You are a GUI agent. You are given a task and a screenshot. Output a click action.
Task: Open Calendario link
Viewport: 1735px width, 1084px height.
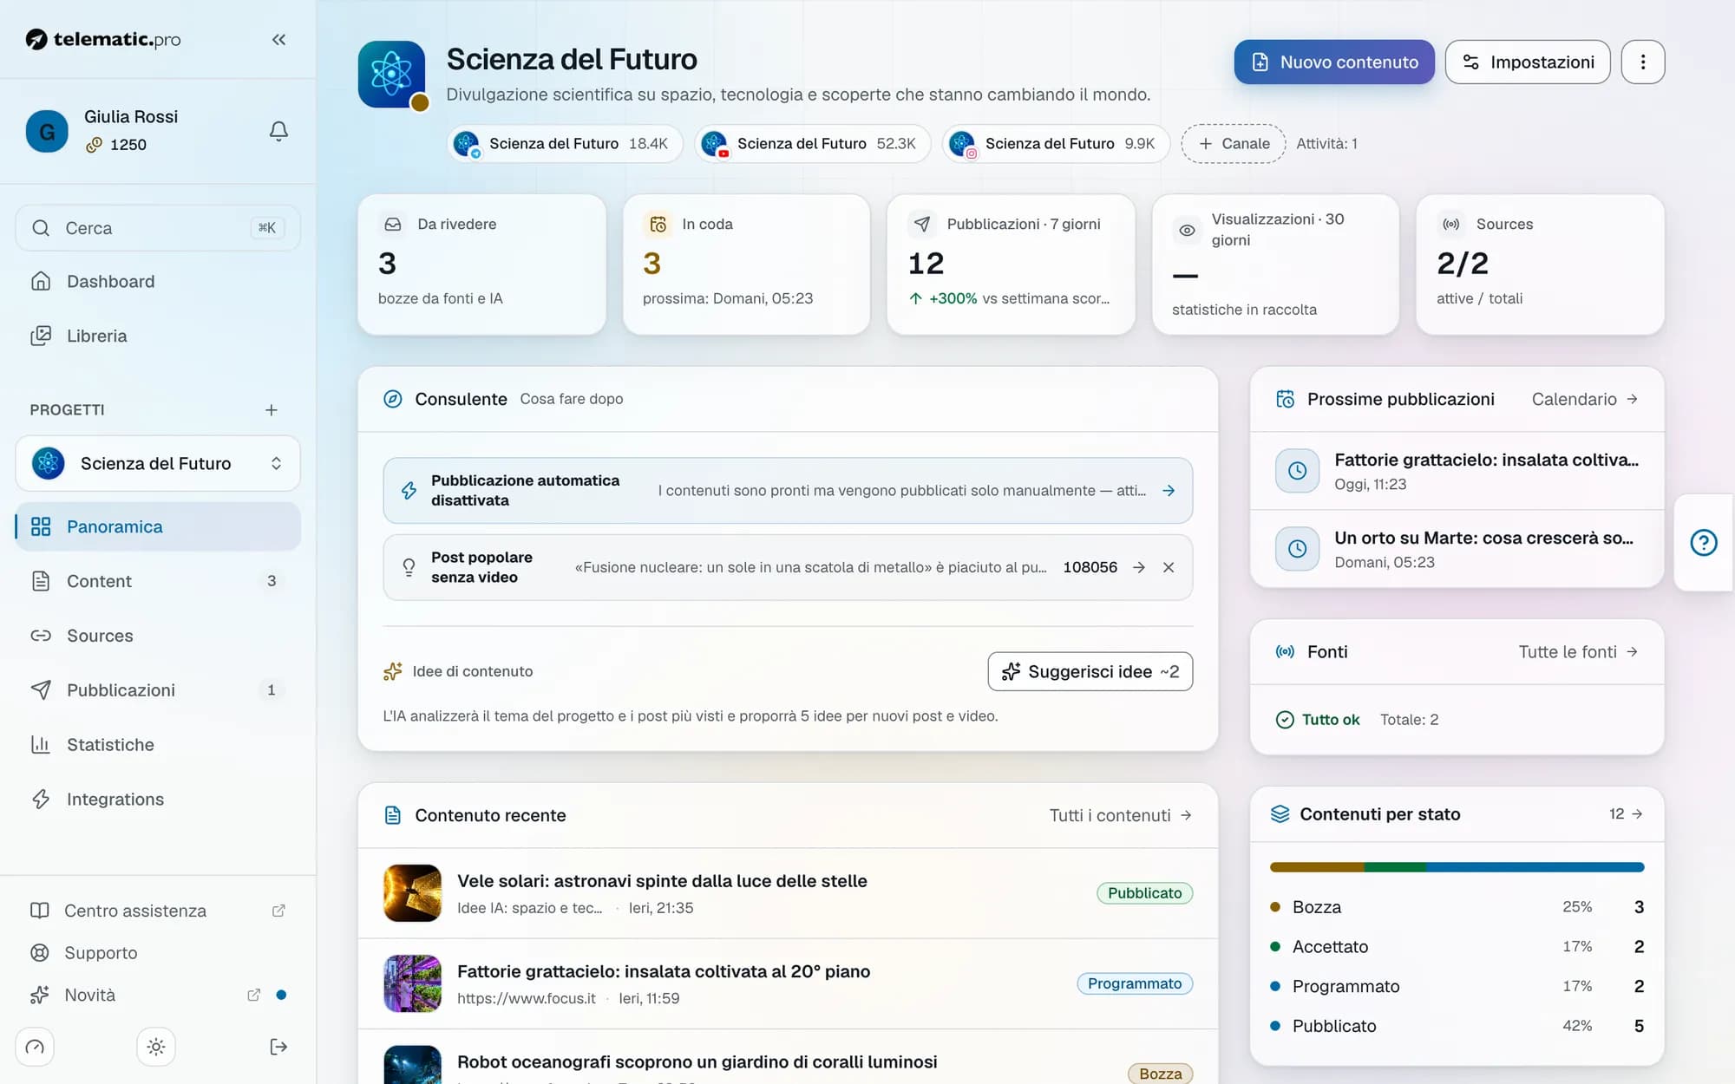(x=1584, y=399)
